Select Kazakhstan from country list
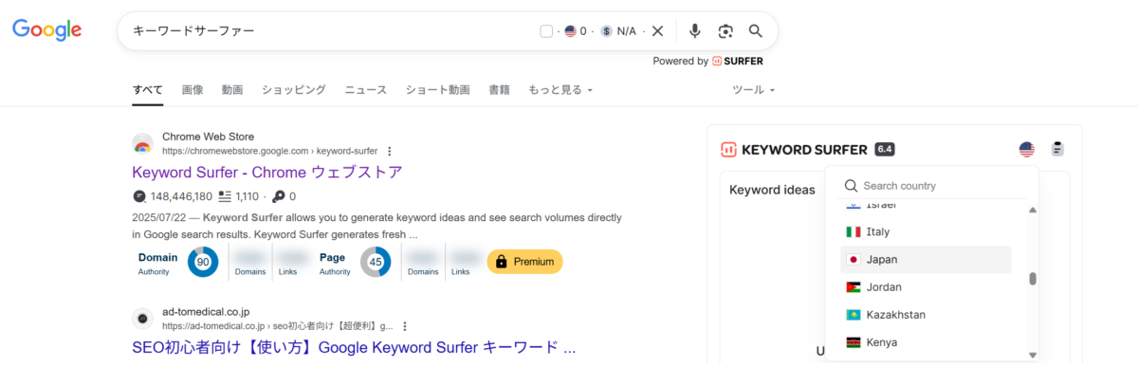 926,314
